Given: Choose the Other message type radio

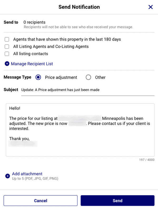Looking at the screenshot, I should click(x=88, y=77).
